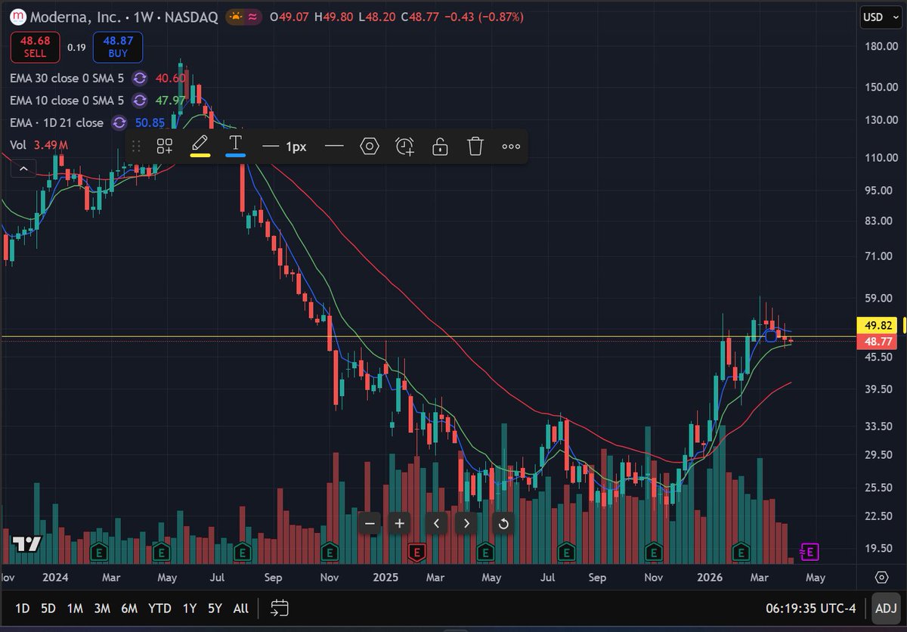Click the sun market status icon
This screenshot has height=632, width=907.
pyautogui.click(x=237, y=17)
